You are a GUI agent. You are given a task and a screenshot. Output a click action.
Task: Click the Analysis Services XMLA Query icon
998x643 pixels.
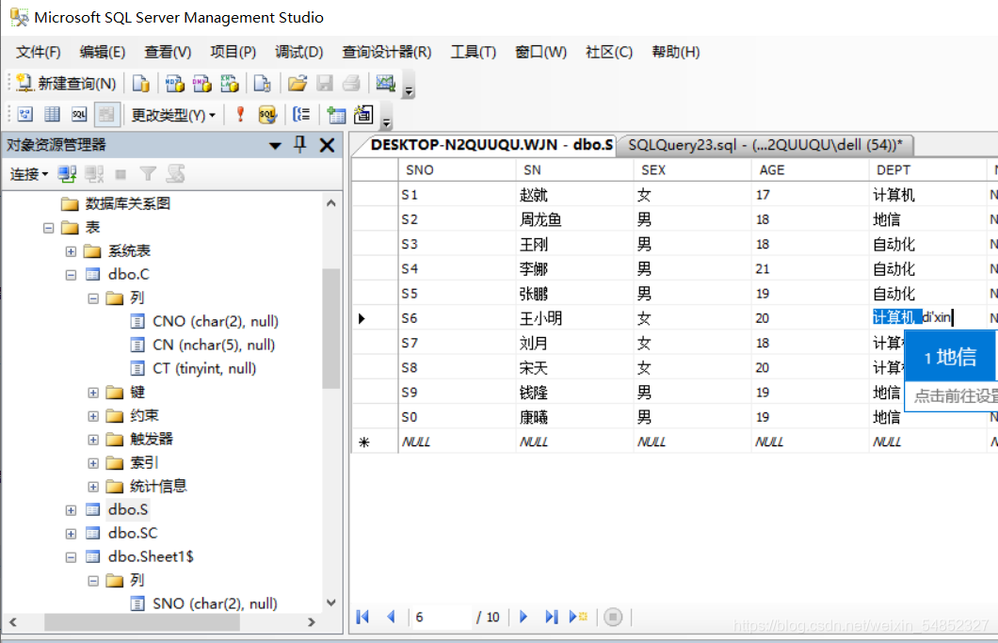click(229, 84)
